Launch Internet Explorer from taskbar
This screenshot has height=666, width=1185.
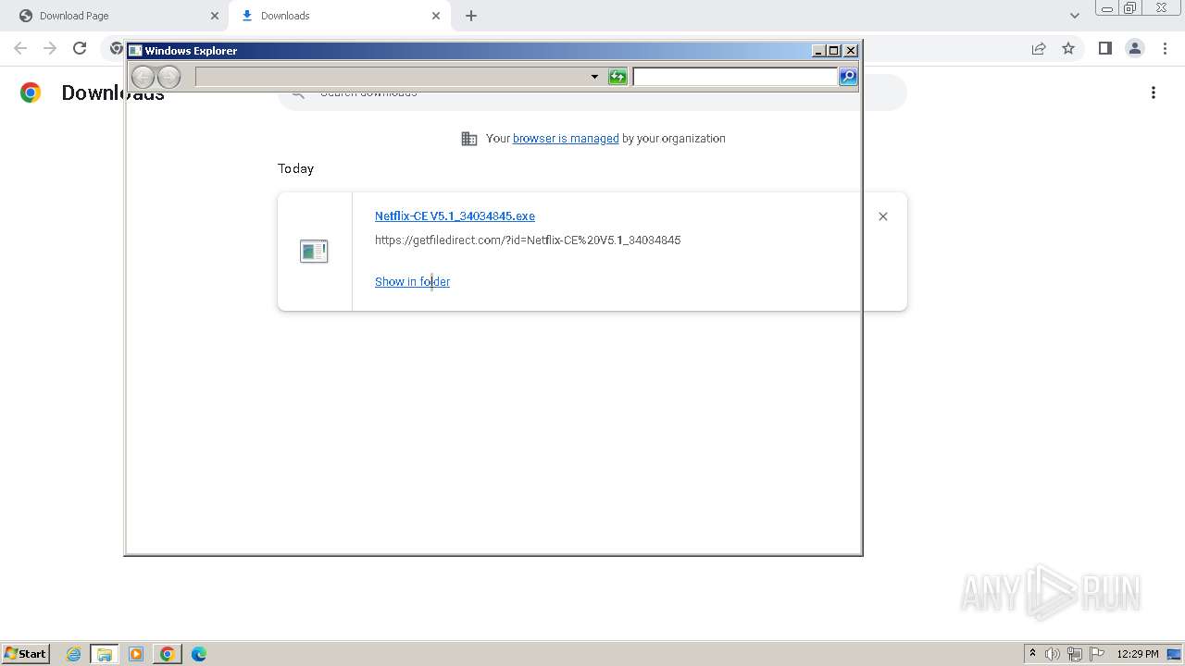point(74,654)
